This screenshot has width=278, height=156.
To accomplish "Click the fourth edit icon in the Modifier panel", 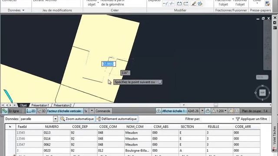I will coord(186,3).
